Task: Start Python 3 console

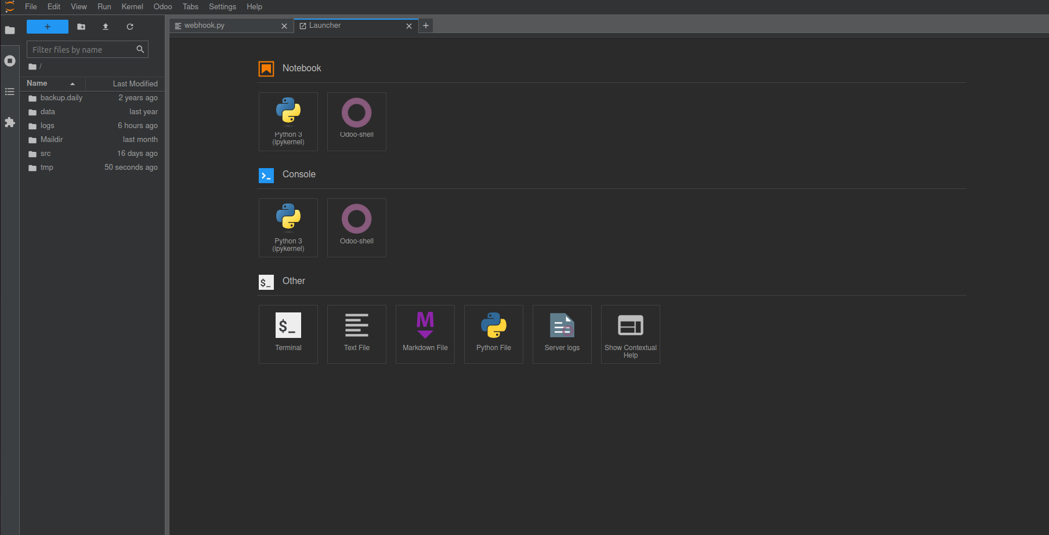Action: coord(288,227)
